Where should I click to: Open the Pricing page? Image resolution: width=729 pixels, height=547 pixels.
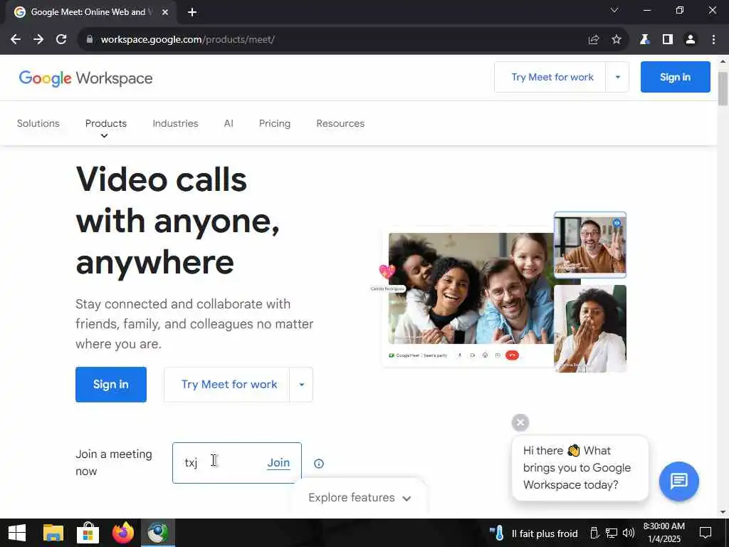coord(274,123)
